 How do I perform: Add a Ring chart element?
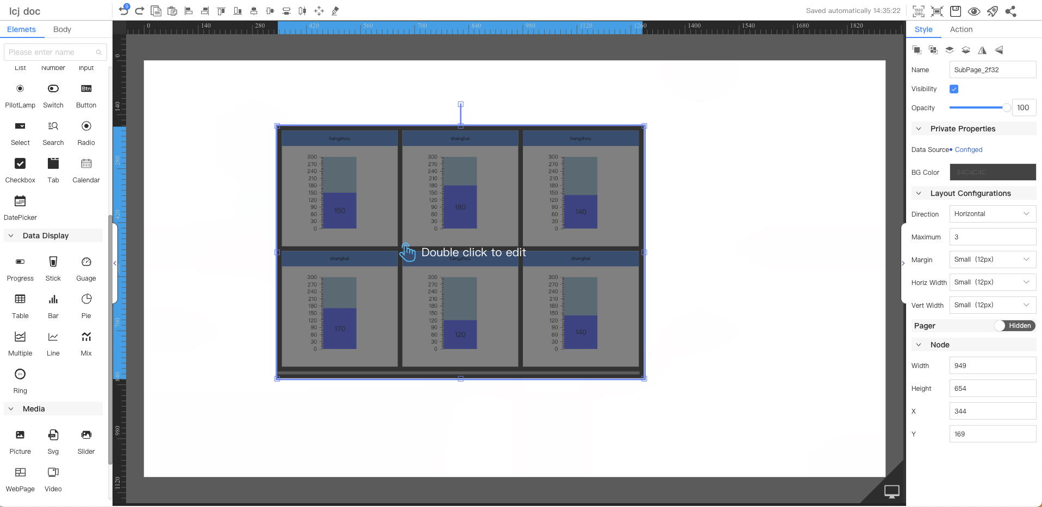20,381
